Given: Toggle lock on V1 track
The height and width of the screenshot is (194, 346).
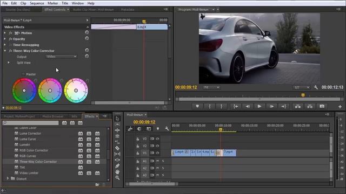Looking at the screenshot, I should coord(138,153).
